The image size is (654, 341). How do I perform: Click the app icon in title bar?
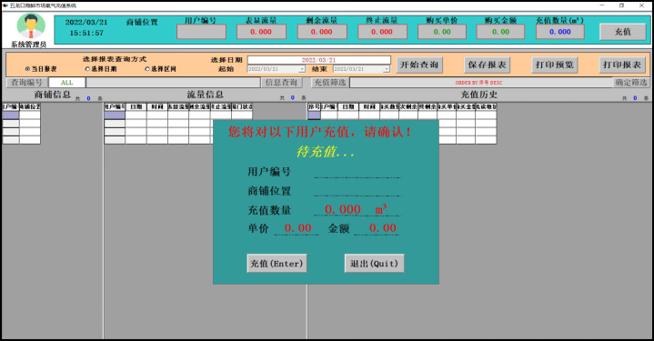click(5, 5)
